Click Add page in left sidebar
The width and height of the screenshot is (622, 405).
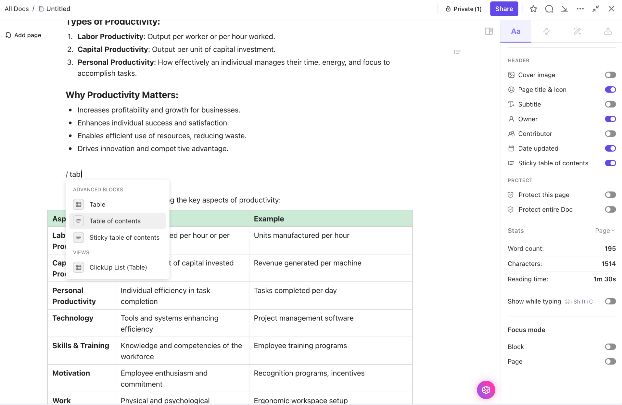coord(24,35)
